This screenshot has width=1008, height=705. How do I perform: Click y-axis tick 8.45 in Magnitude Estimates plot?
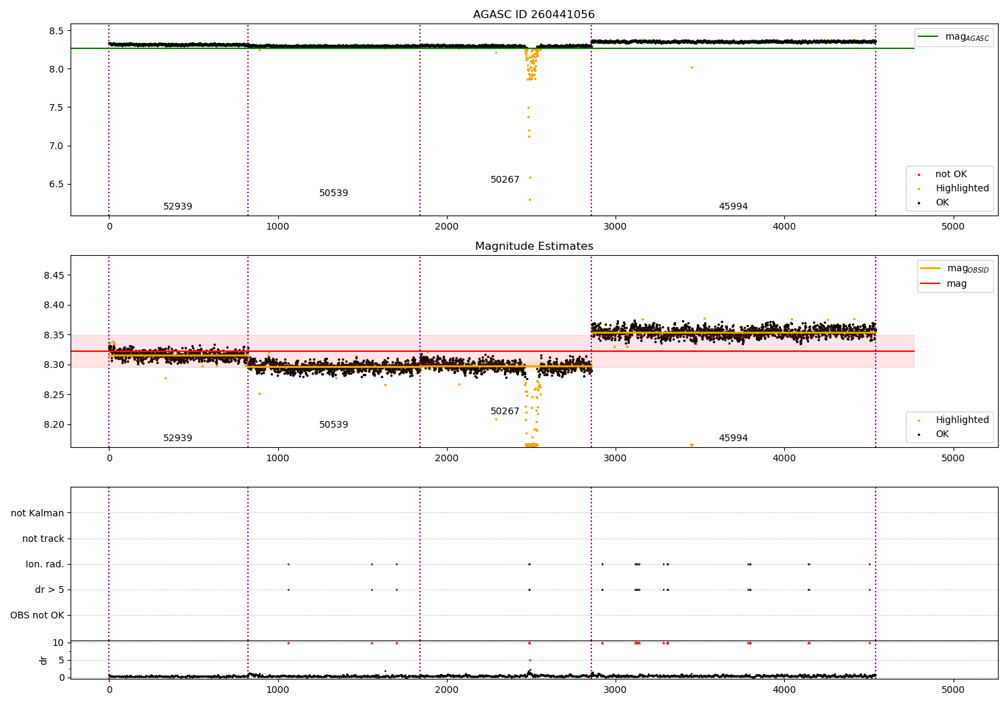pos(54,275)
